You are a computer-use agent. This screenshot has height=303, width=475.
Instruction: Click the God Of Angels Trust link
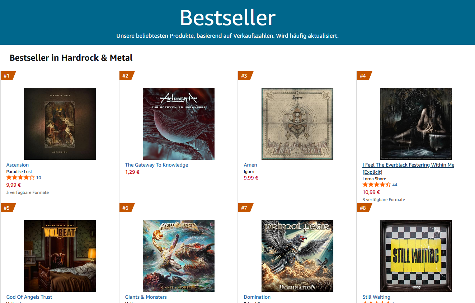tap(29, 297)
